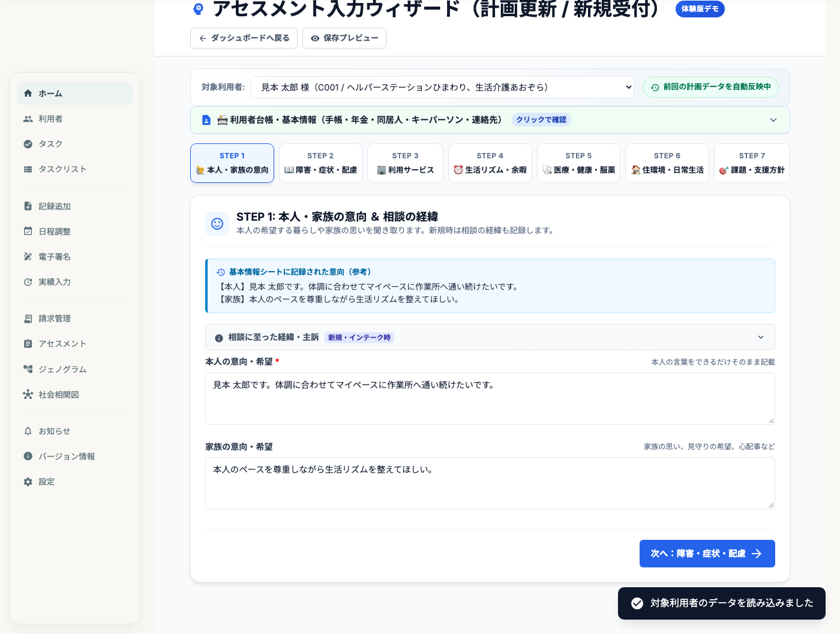Viewport: 840px width, 634px height.
Task: Switch to STEP 3 利用サービス tab
Action: click(406, 163)
